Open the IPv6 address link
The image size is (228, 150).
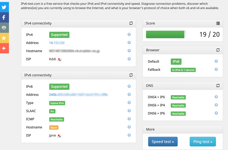tap(78, 95)
